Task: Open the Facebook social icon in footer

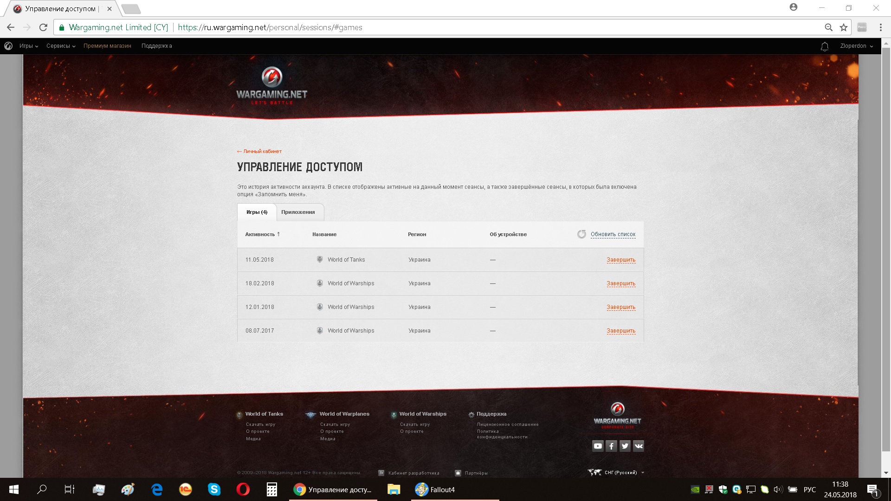Action: (611, 446)
